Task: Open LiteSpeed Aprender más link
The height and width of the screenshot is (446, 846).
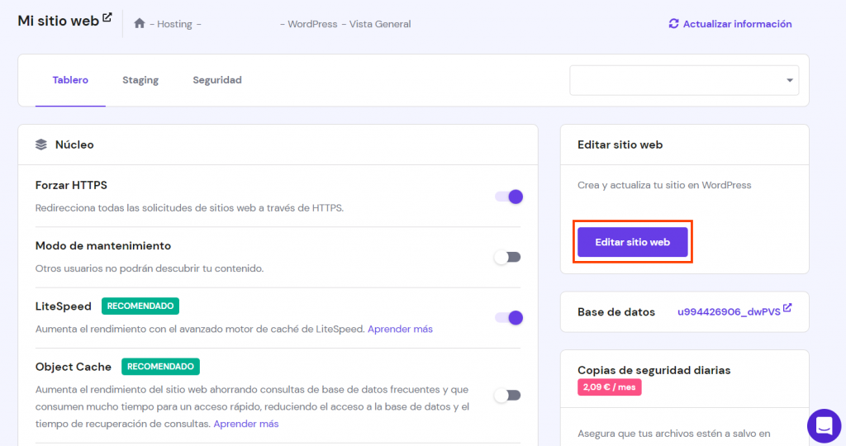Action: [400, 329]
